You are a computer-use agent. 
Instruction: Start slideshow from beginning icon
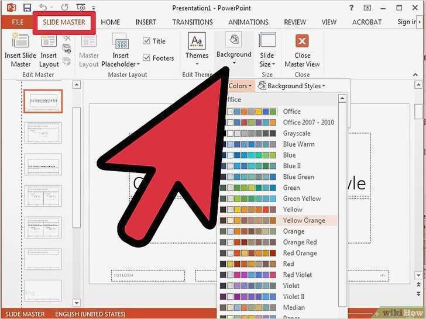click(x=81, y=8)
